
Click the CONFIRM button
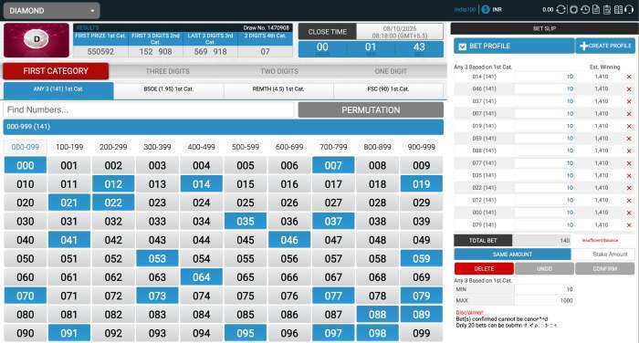tap(604, 269)
